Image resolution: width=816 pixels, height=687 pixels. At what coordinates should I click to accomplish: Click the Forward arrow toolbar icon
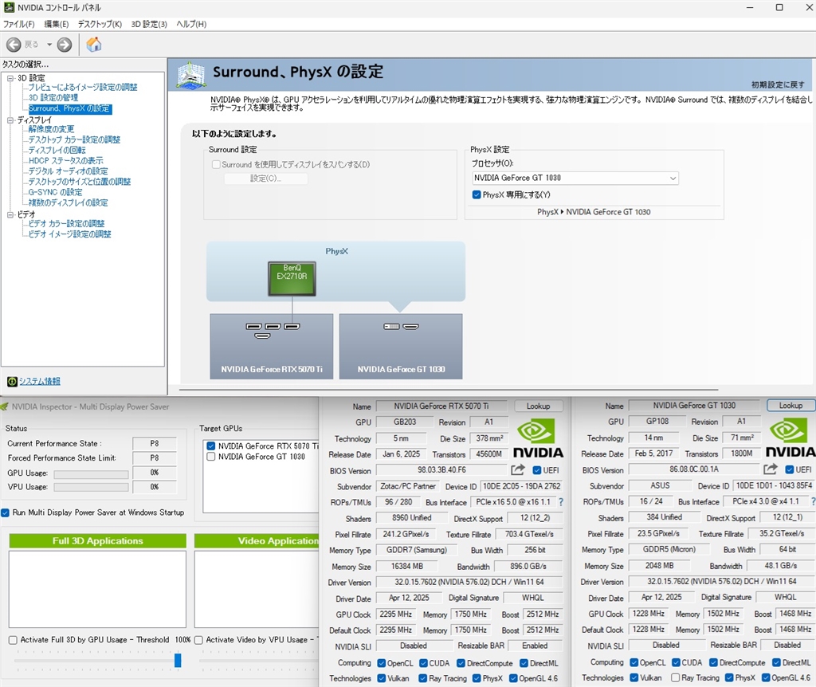click(x=65, y=45)
